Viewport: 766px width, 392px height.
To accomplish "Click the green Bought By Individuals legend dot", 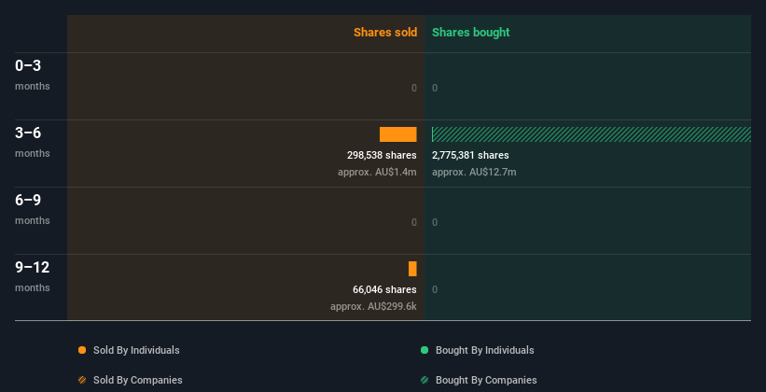I will (425, 350).
